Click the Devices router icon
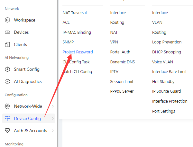The height and width of the screenshot is (147, 193). pos(7,32)
